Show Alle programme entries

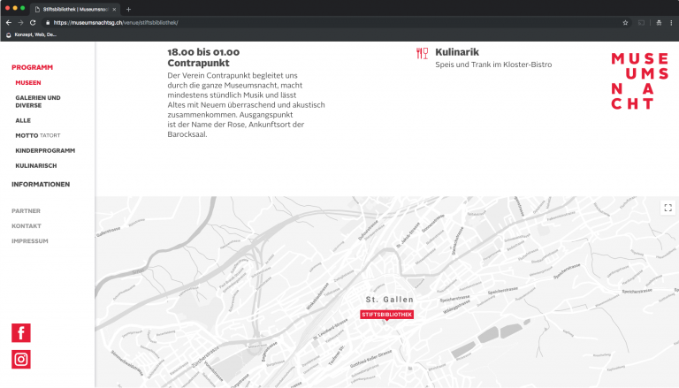23,120
